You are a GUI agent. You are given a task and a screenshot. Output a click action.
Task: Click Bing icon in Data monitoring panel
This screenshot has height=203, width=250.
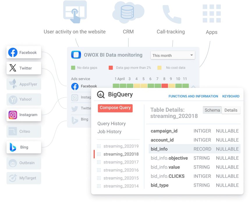75,120
